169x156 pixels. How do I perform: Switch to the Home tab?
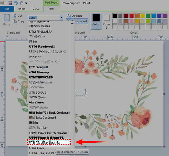pos(21,9)
